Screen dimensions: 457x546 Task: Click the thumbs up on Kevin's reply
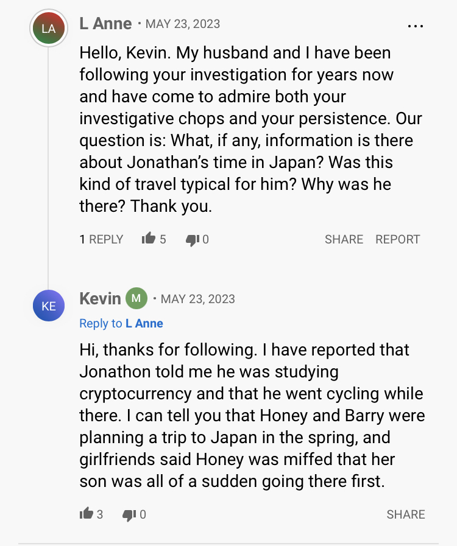click(x=86, y=514)
